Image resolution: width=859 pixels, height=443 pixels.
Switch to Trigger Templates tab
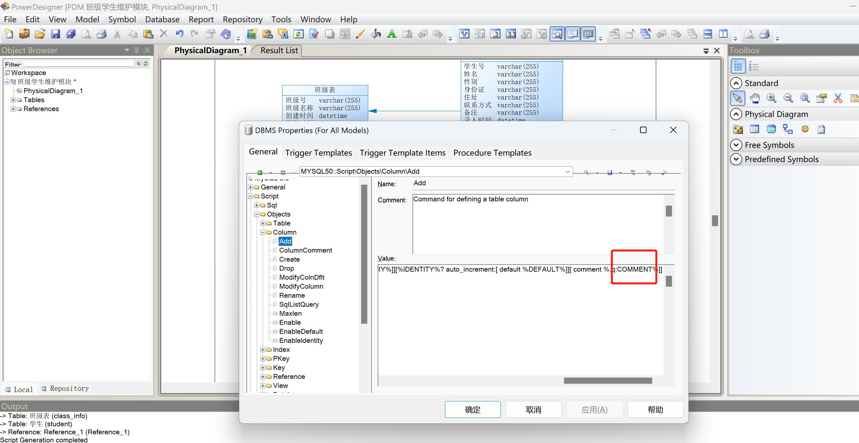tap(319, 152)
